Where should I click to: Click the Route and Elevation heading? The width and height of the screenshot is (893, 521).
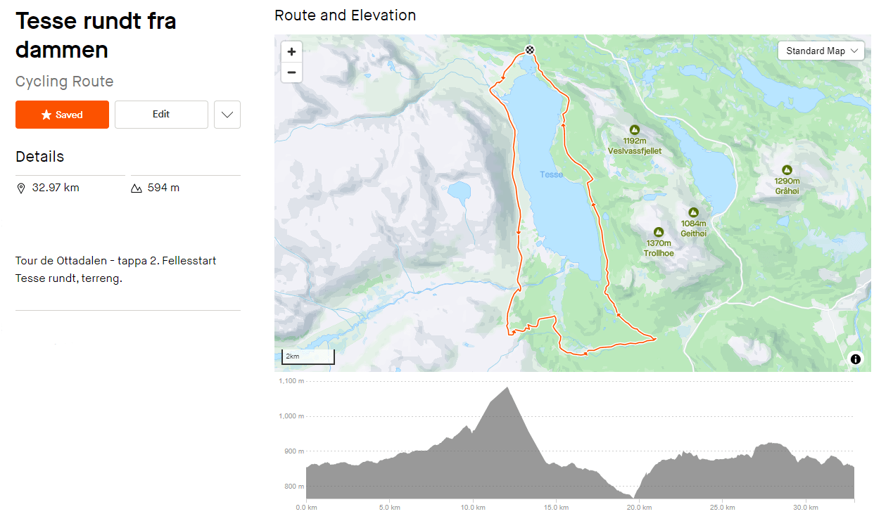(345, 15)
